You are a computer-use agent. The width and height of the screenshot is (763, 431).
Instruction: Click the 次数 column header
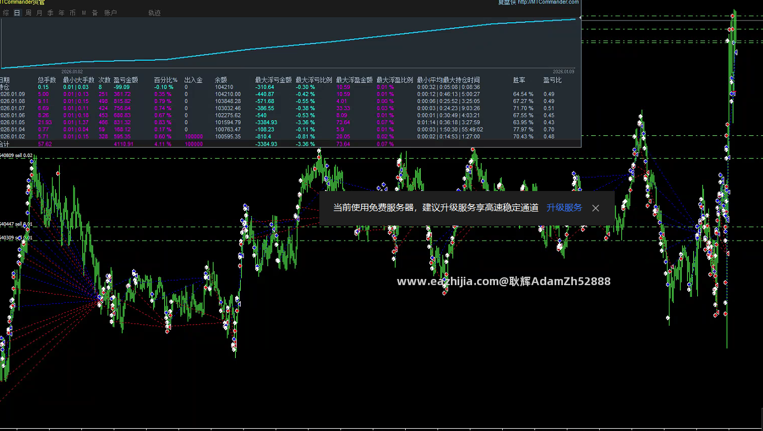pyautogui.click(x=104, y=80)
